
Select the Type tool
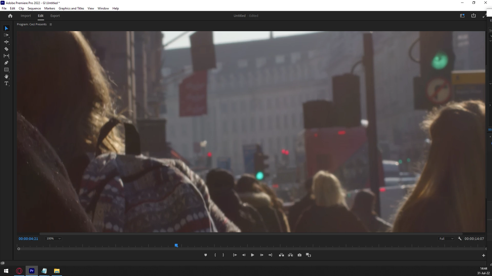point(6,84)
